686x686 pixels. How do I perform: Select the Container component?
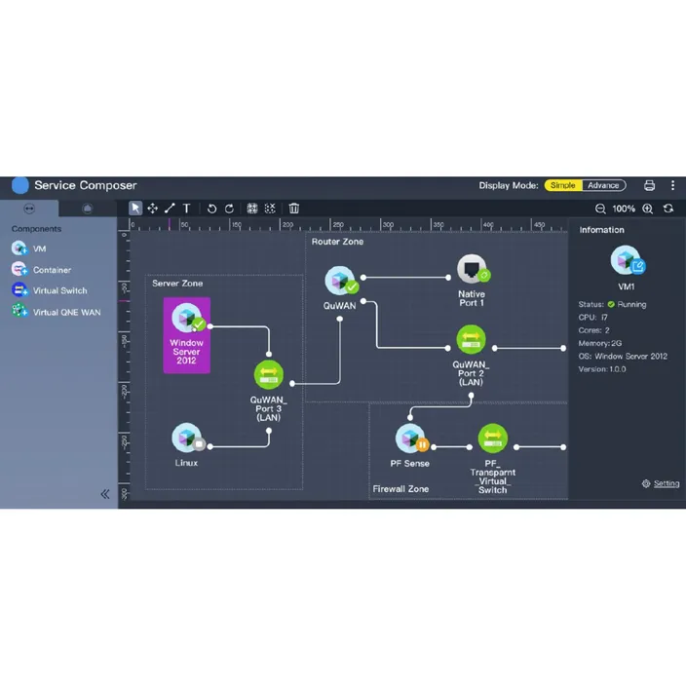41,270
